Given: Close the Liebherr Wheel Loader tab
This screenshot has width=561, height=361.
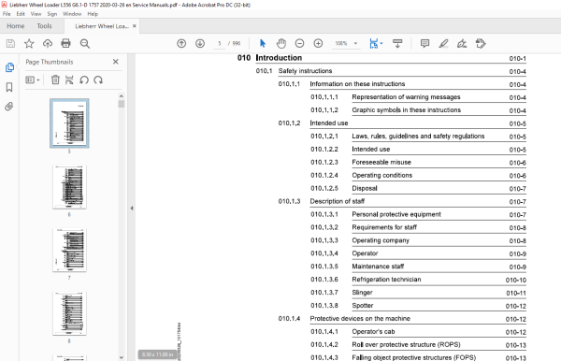Looking at the screenshot, I should tap(134, 26).
